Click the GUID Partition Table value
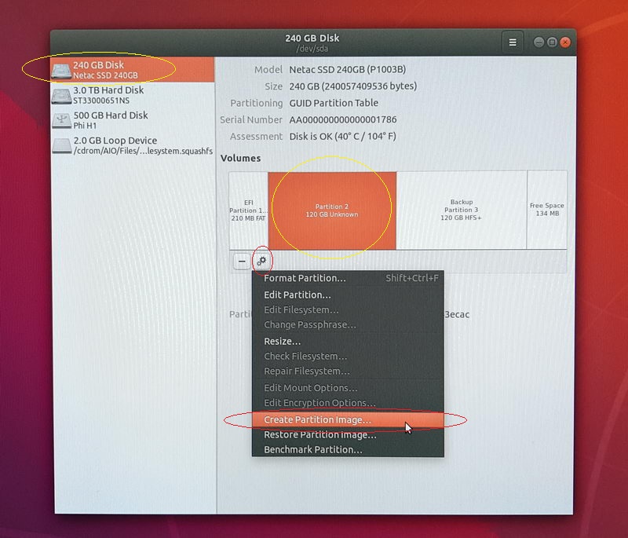This screenshot has width=628, height=538. (x=334, y=103)
